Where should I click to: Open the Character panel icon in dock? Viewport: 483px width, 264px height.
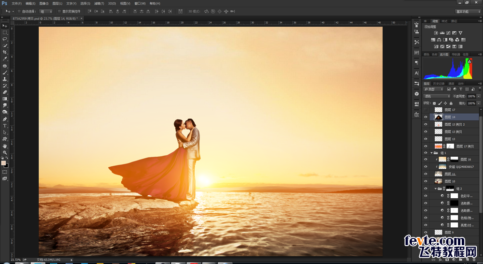(x=417, y=73)
